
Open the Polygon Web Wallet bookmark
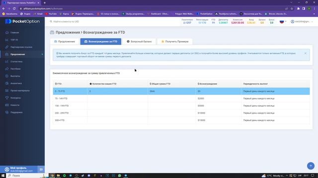184,14
